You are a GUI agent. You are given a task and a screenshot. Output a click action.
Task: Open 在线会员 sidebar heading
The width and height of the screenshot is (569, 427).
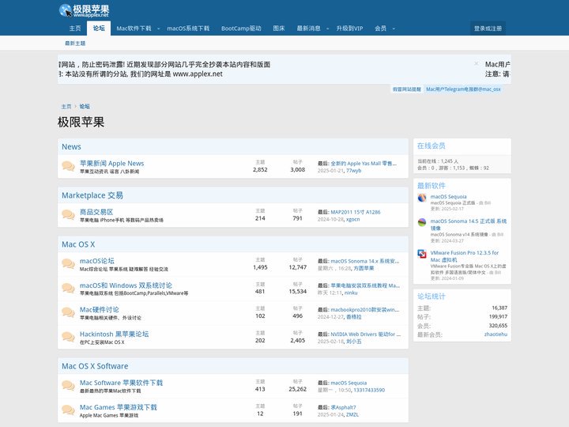[431, 146]
